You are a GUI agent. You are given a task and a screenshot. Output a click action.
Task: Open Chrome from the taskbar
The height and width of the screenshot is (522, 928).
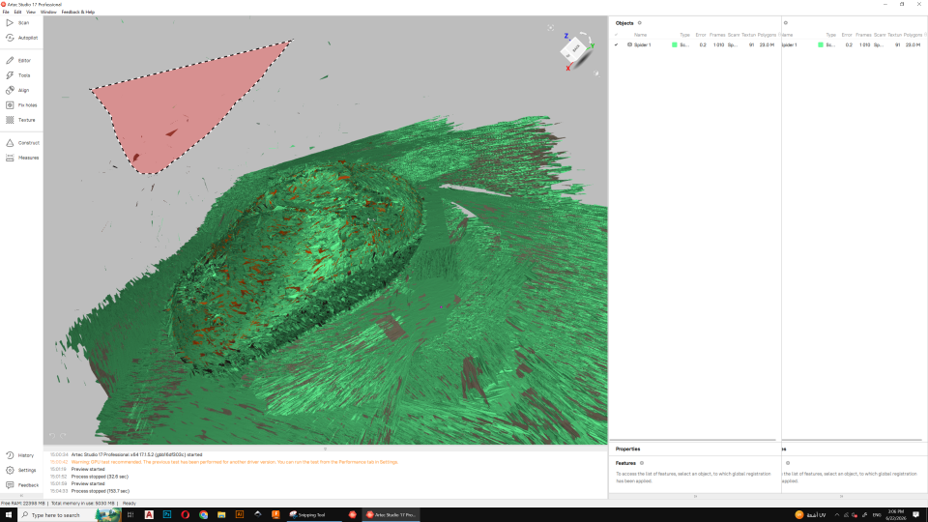point(203,515)
